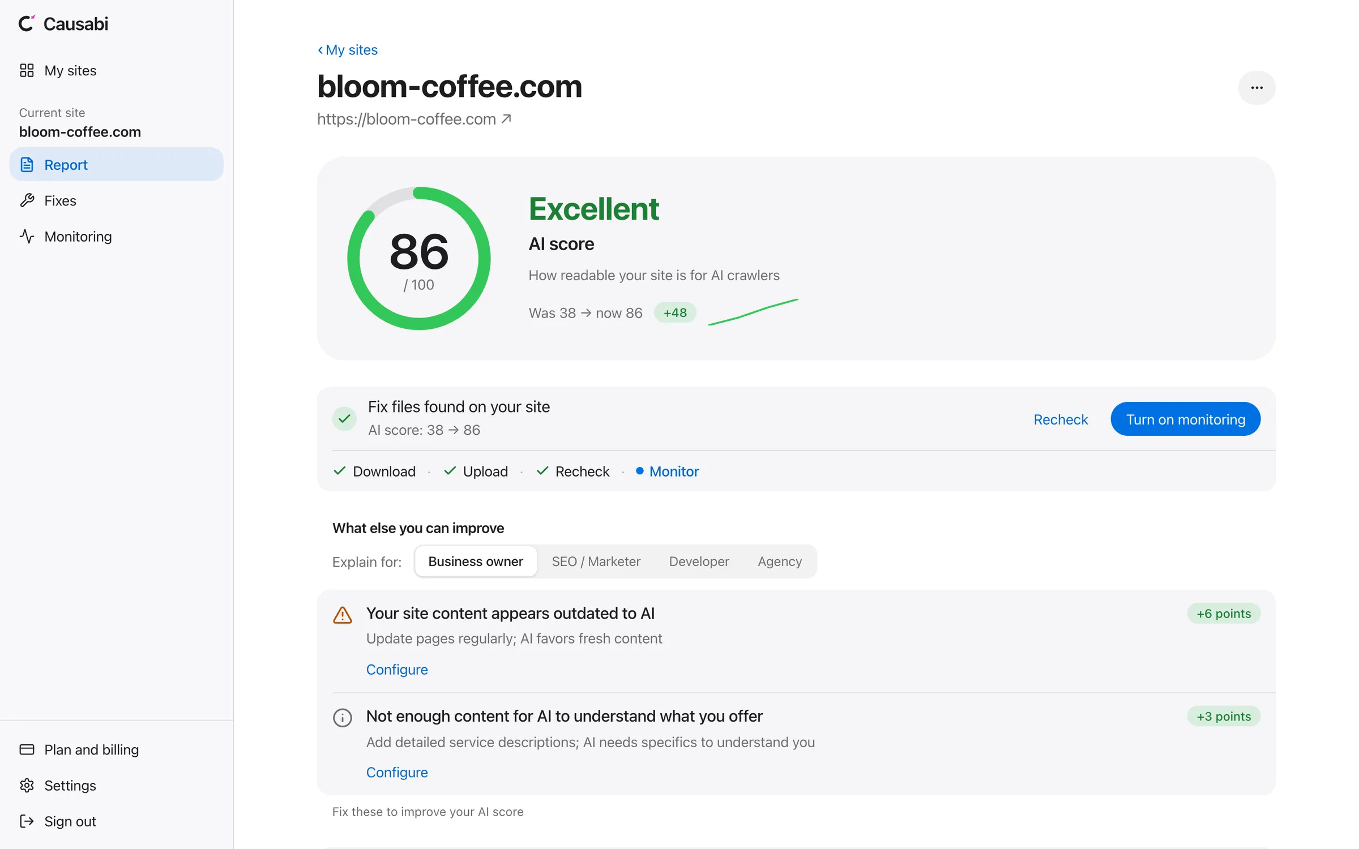Click the Monitoring pulse icon

(27, 236)
